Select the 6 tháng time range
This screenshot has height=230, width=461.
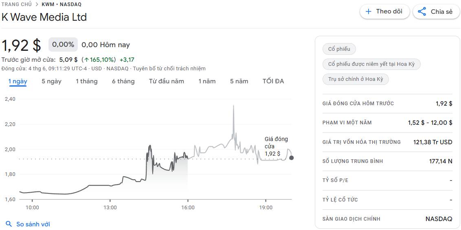(123, 81)
